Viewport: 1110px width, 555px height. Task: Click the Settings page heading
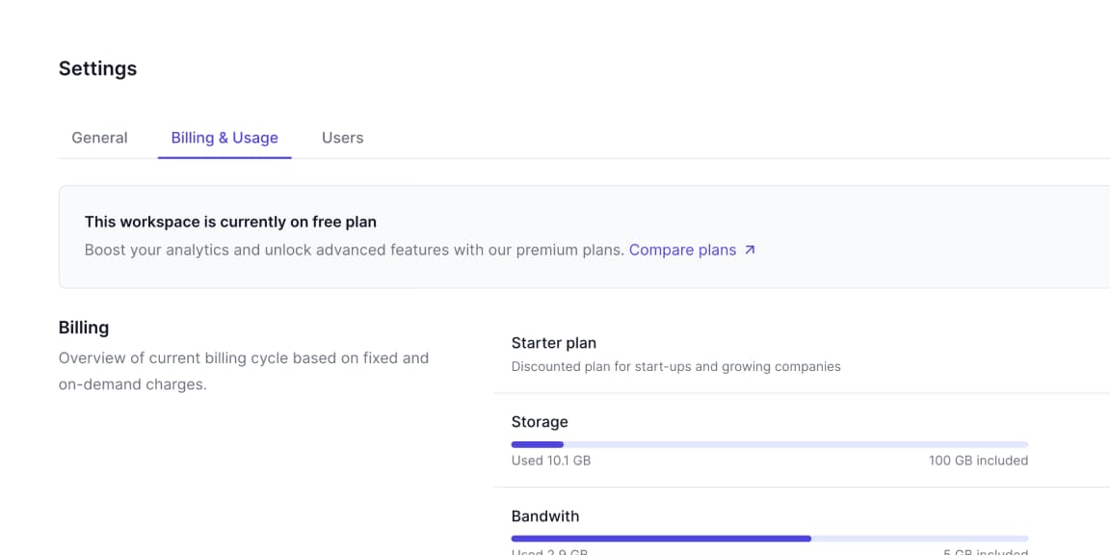(97, 68)
